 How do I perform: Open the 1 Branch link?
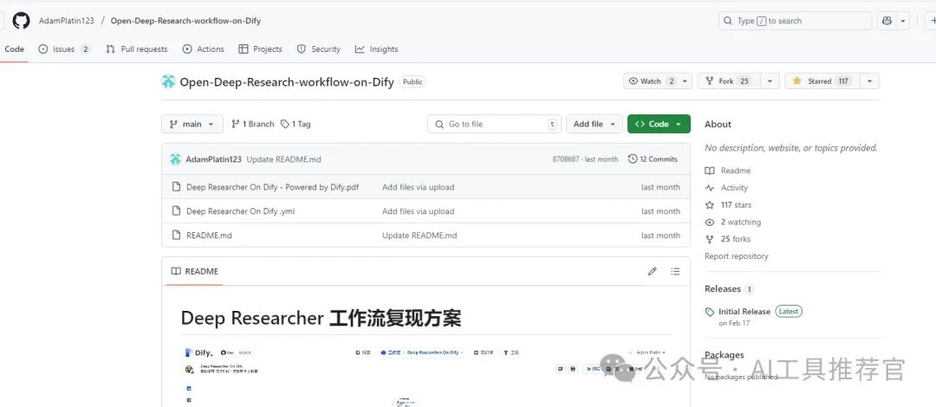click(252, 124)
